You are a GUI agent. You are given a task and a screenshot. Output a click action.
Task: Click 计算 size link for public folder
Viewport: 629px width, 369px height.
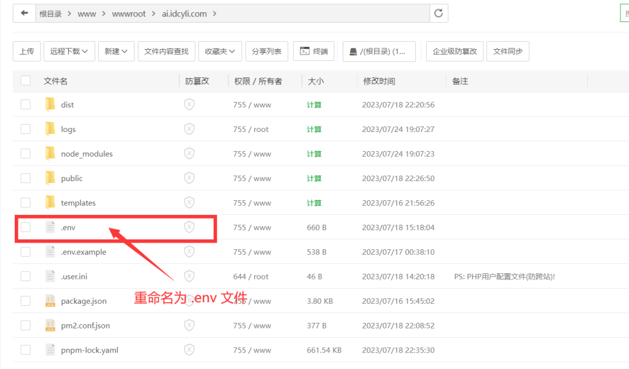coord(314,178)
